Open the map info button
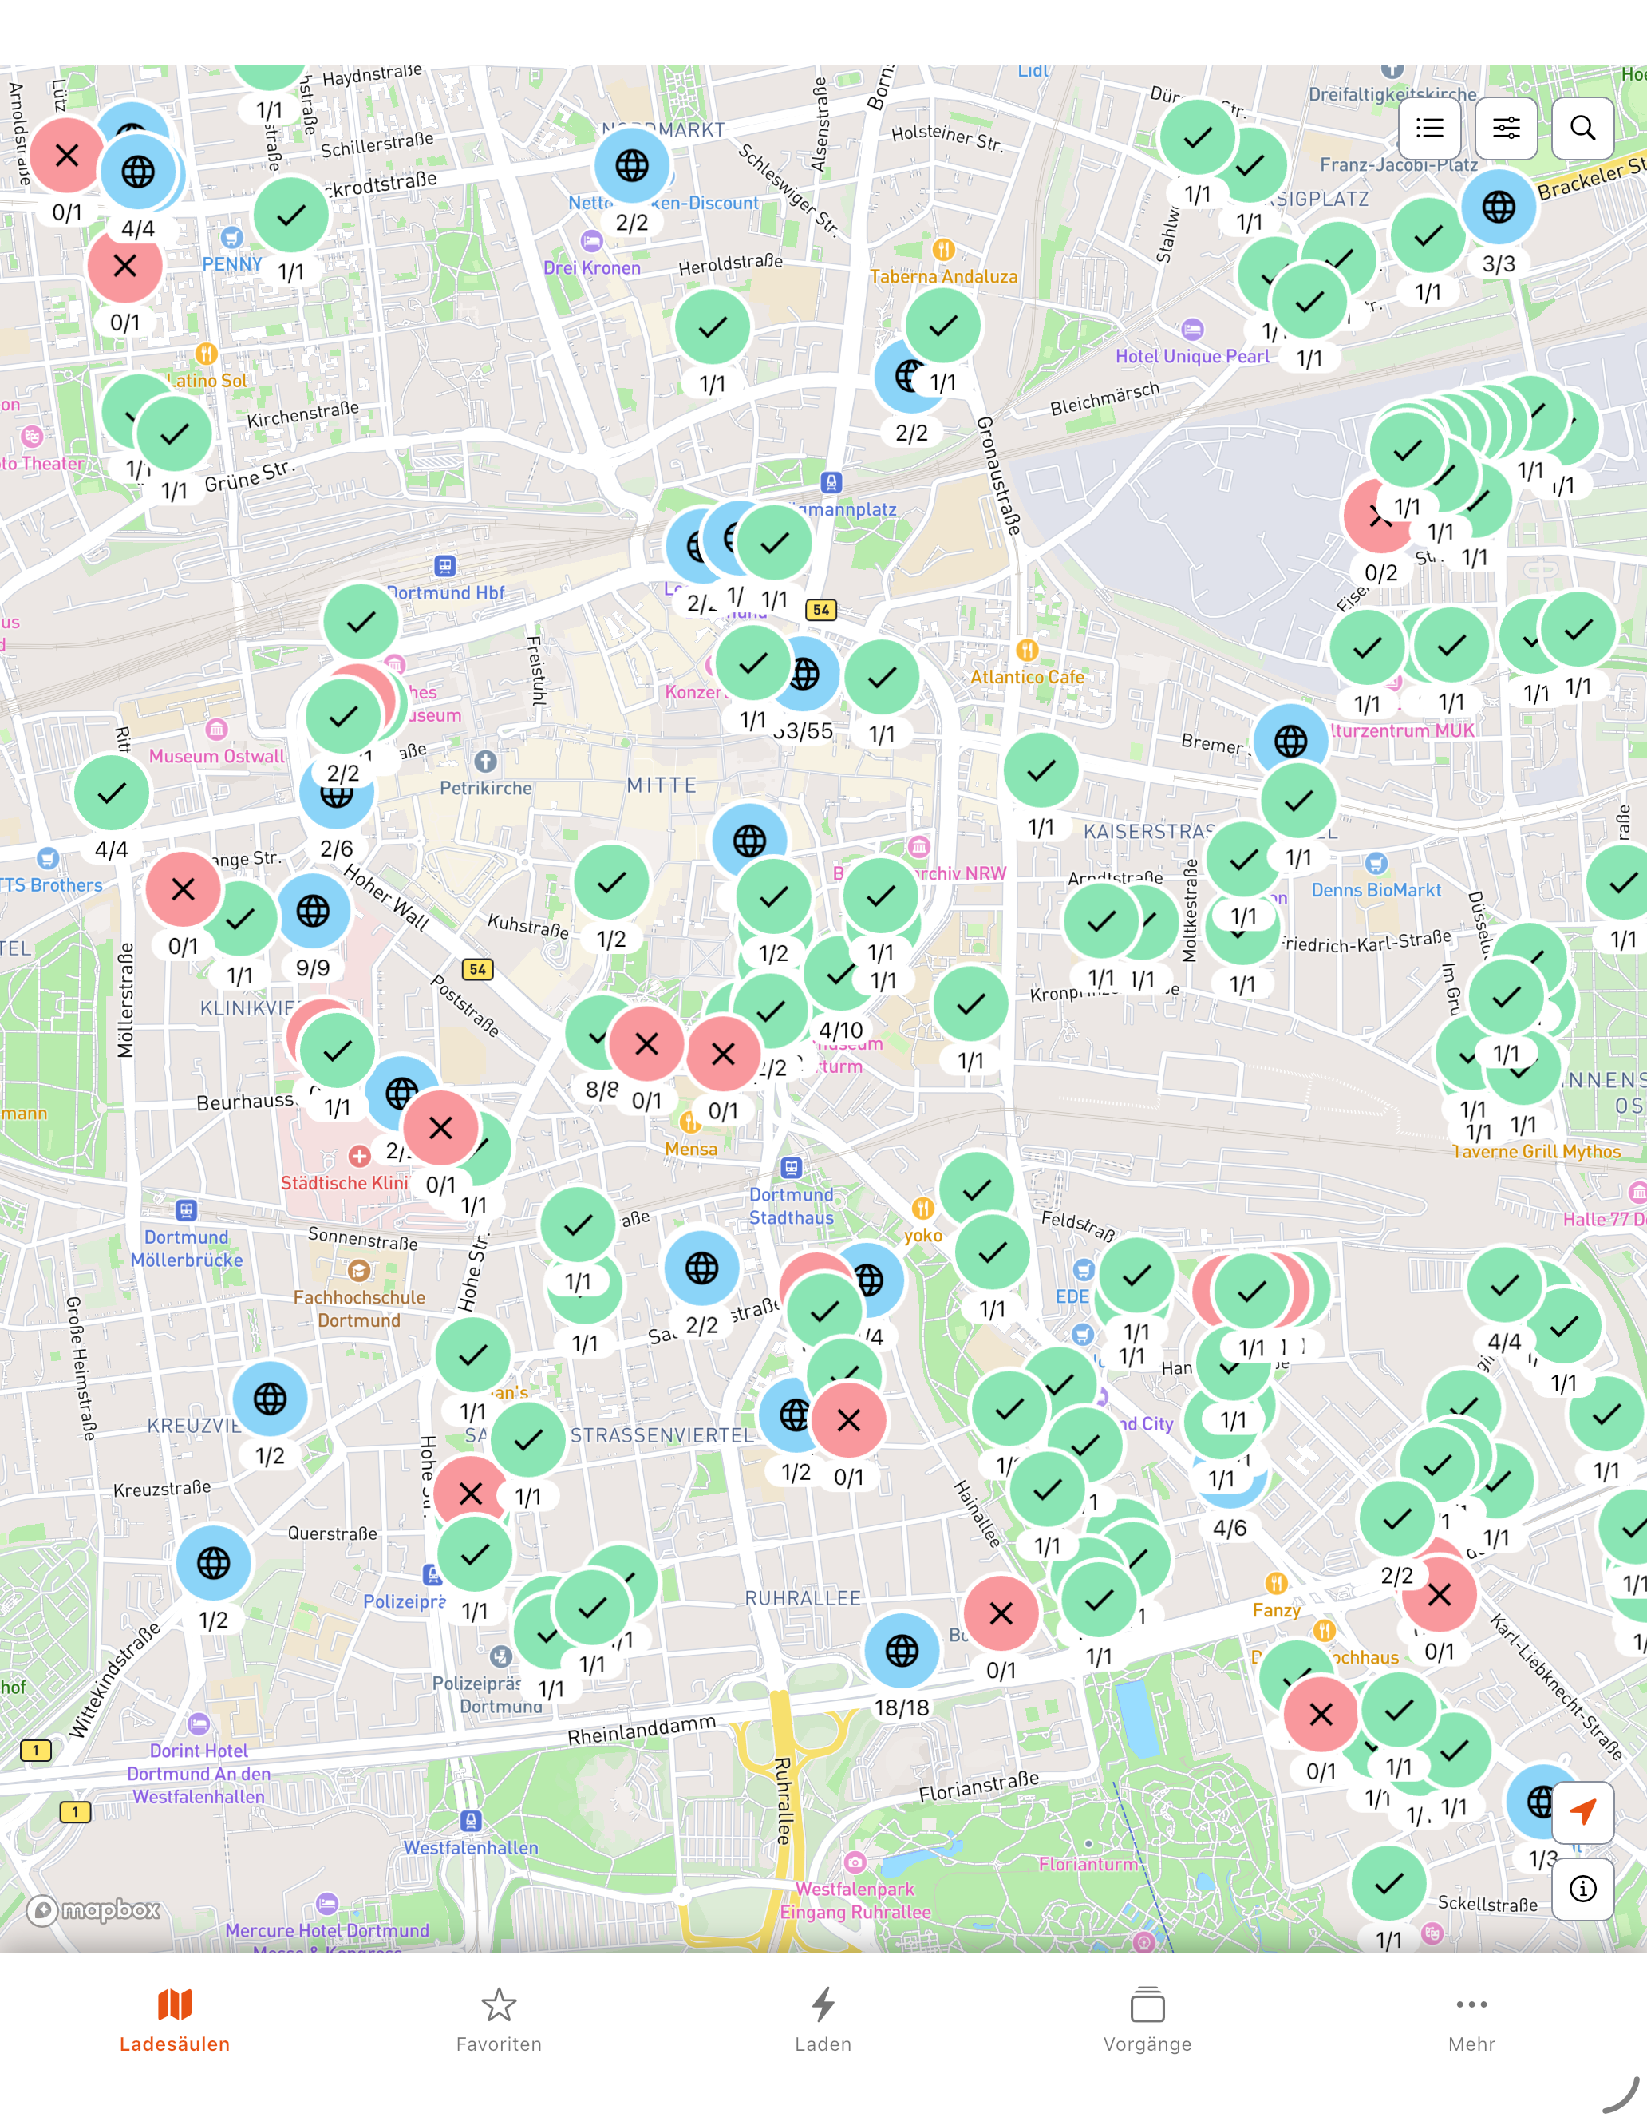This screenshot has width=1647, height=2121. tap(1582, 1889)
